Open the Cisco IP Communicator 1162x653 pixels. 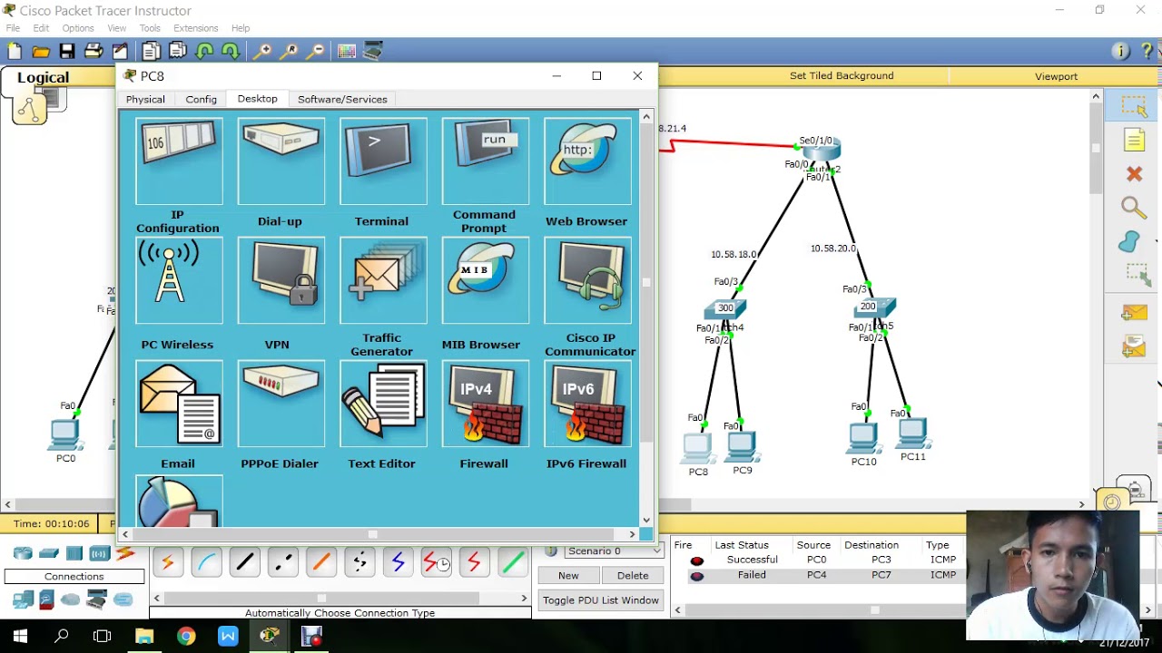(587, 280)
